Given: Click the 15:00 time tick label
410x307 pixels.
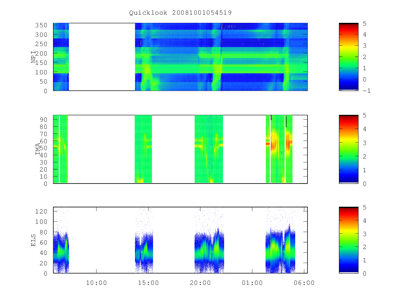Looking at the screenshot, I should pos(148,283).
